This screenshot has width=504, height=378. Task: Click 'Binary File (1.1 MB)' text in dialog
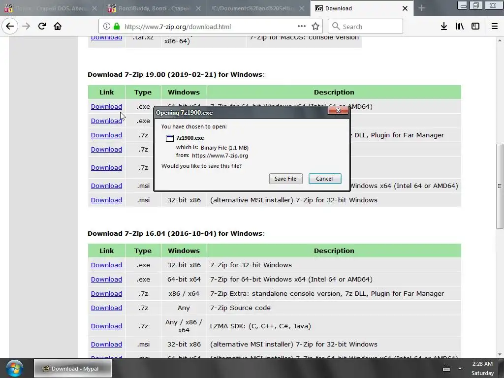click(224, 148)
